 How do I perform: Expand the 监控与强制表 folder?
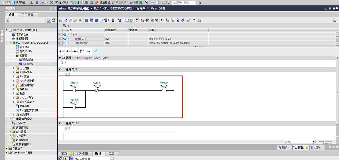click(x=14, y=85)
